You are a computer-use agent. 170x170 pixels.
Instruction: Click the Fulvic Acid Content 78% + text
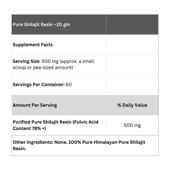click(55, 125)
